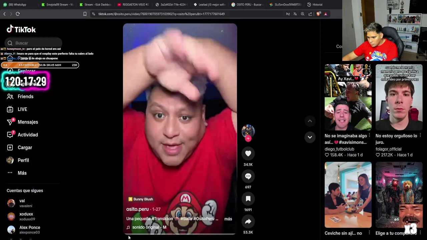The height and width of the screenshot is (240, 427).
Task: Save video with bookmark icon
Action: (x=248, y=199)
